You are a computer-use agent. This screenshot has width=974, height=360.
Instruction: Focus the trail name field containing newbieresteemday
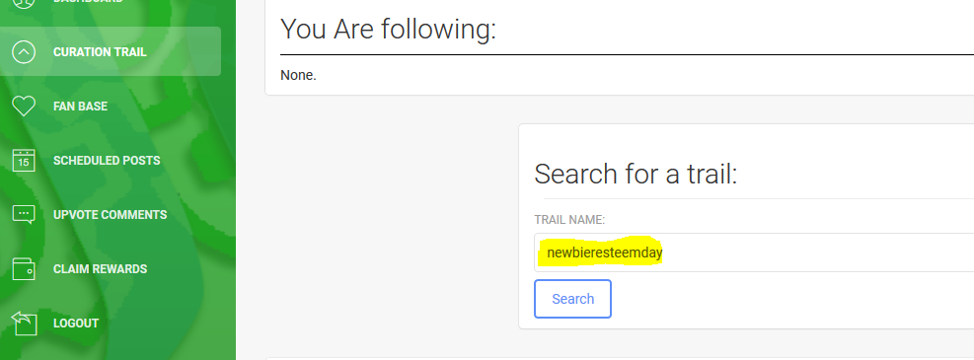coord(754,252)
